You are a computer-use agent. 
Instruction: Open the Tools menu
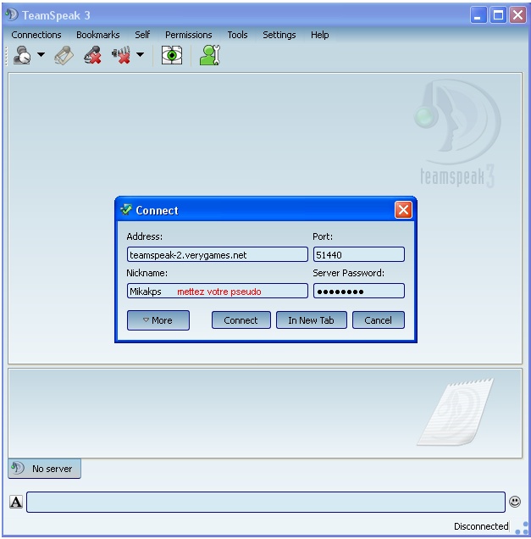point(237,35)
